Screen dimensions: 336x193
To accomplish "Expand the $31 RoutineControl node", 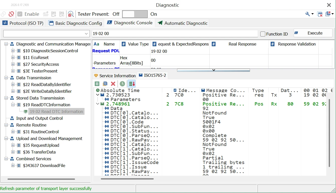I will pyautogui.click(x=13, y=132).
